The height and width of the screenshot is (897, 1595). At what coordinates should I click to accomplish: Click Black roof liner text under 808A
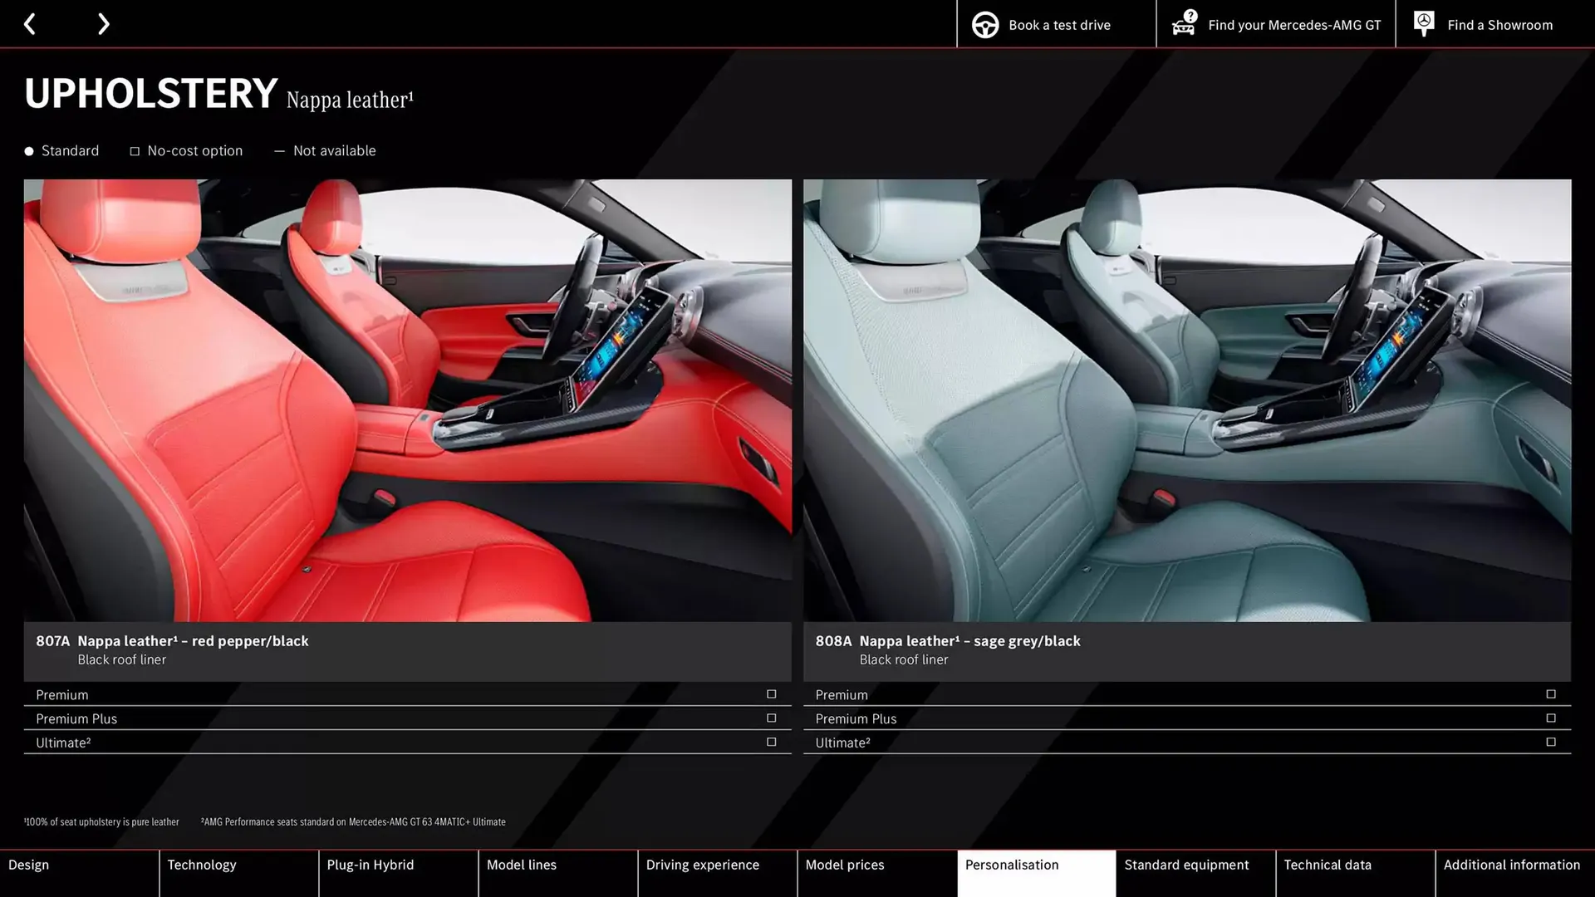click(904, 659)
